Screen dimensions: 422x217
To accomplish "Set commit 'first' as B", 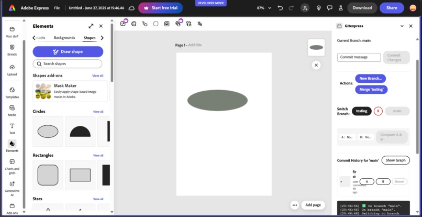I will tap(383, 182).
